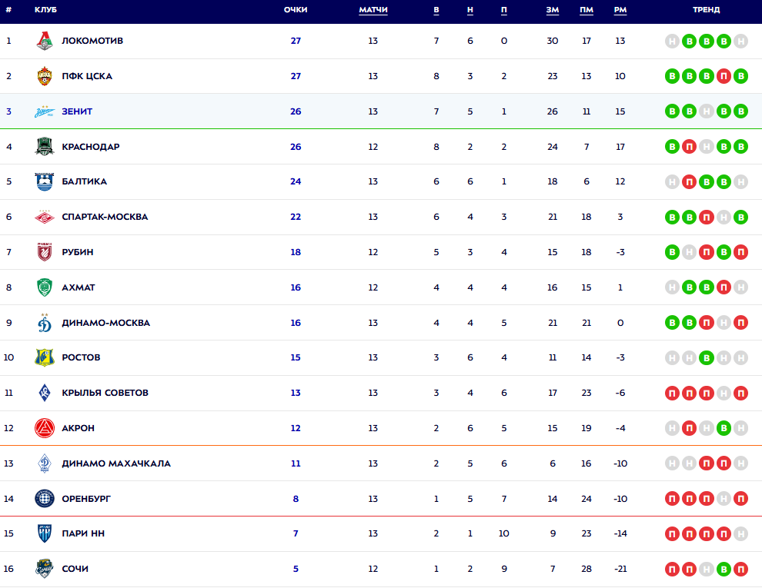
Task: Click the ТРЕНД column header
Action: coord(706,10)
